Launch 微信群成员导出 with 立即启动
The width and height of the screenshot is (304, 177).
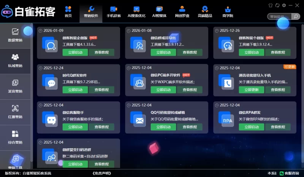tap(163, 52)
